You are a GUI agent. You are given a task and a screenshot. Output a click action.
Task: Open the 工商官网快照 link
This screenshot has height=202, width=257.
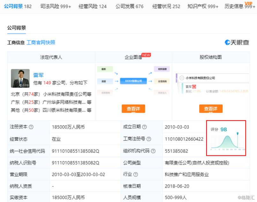click(42, 42)
